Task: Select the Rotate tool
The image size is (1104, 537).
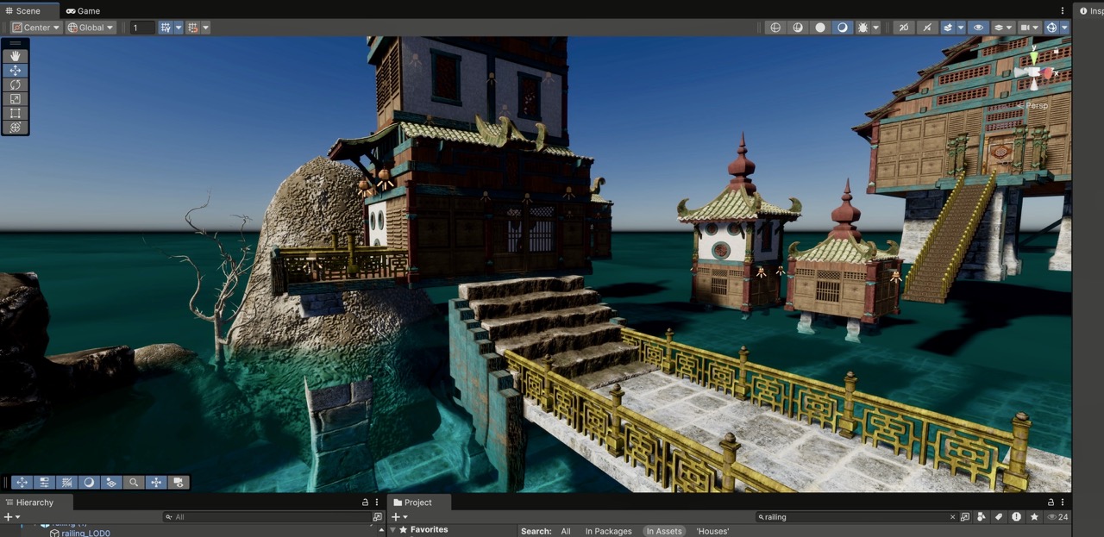Action: click(15, 84)
